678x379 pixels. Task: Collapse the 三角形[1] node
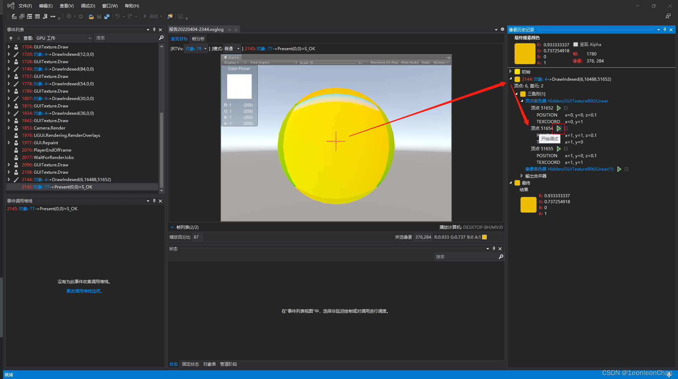pyautogui.click(x=516, y=94)
